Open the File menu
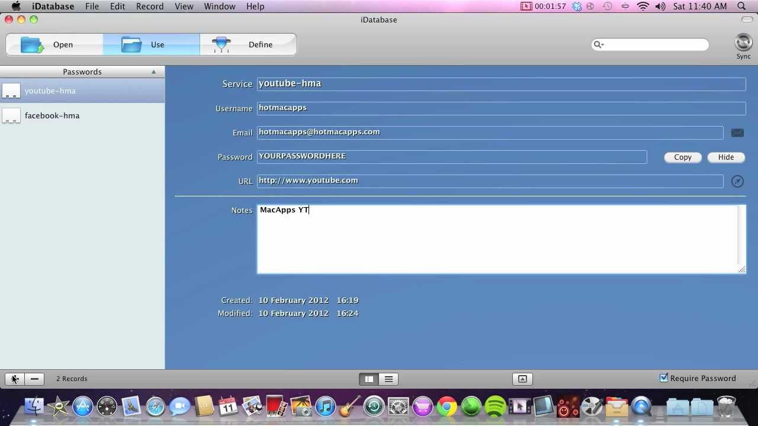This screenshot has width=758, height=426. [92, 7]
